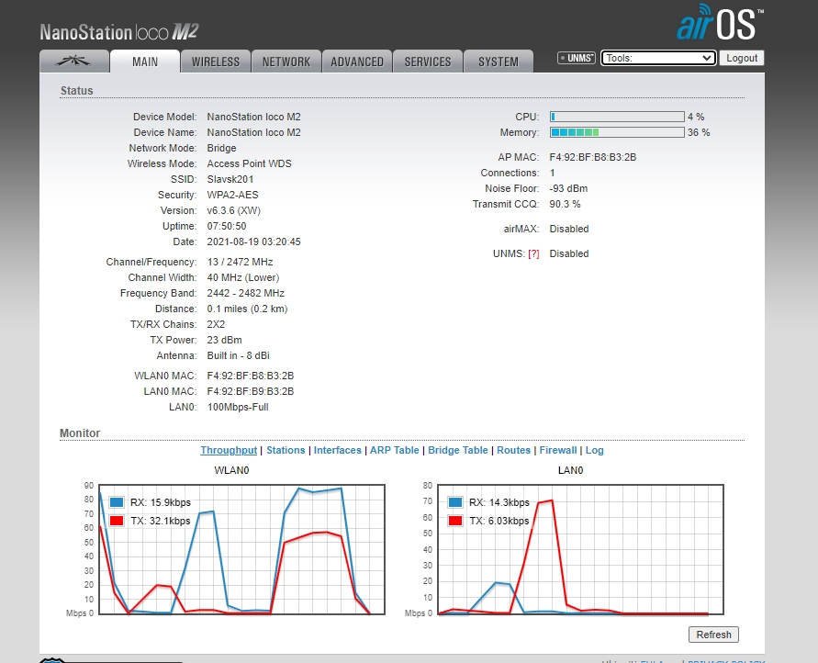
Task: Click the blue RX legend swatch for LAN0
Action: (455, 502)
